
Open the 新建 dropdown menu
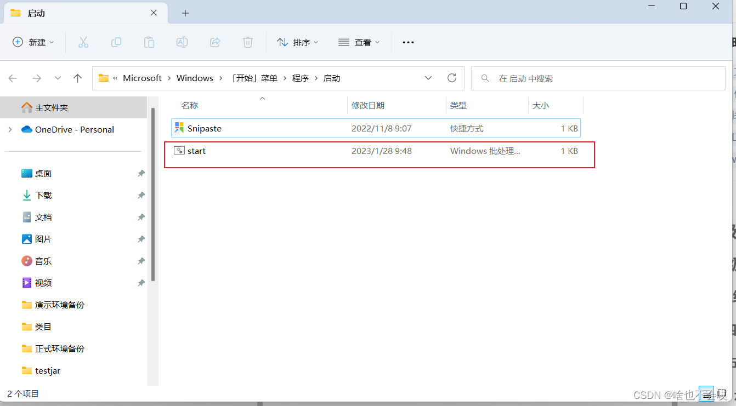coord(33,42)
